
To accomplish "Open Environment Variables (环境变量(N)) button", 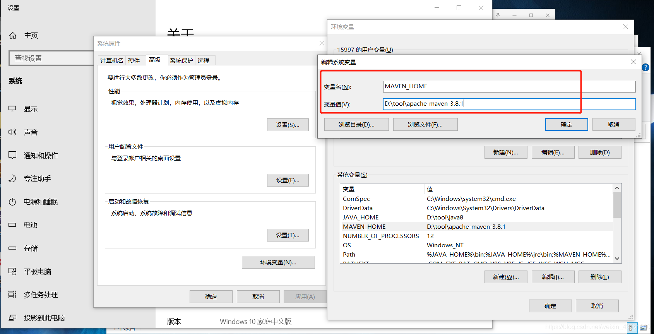I will [278, 262].
